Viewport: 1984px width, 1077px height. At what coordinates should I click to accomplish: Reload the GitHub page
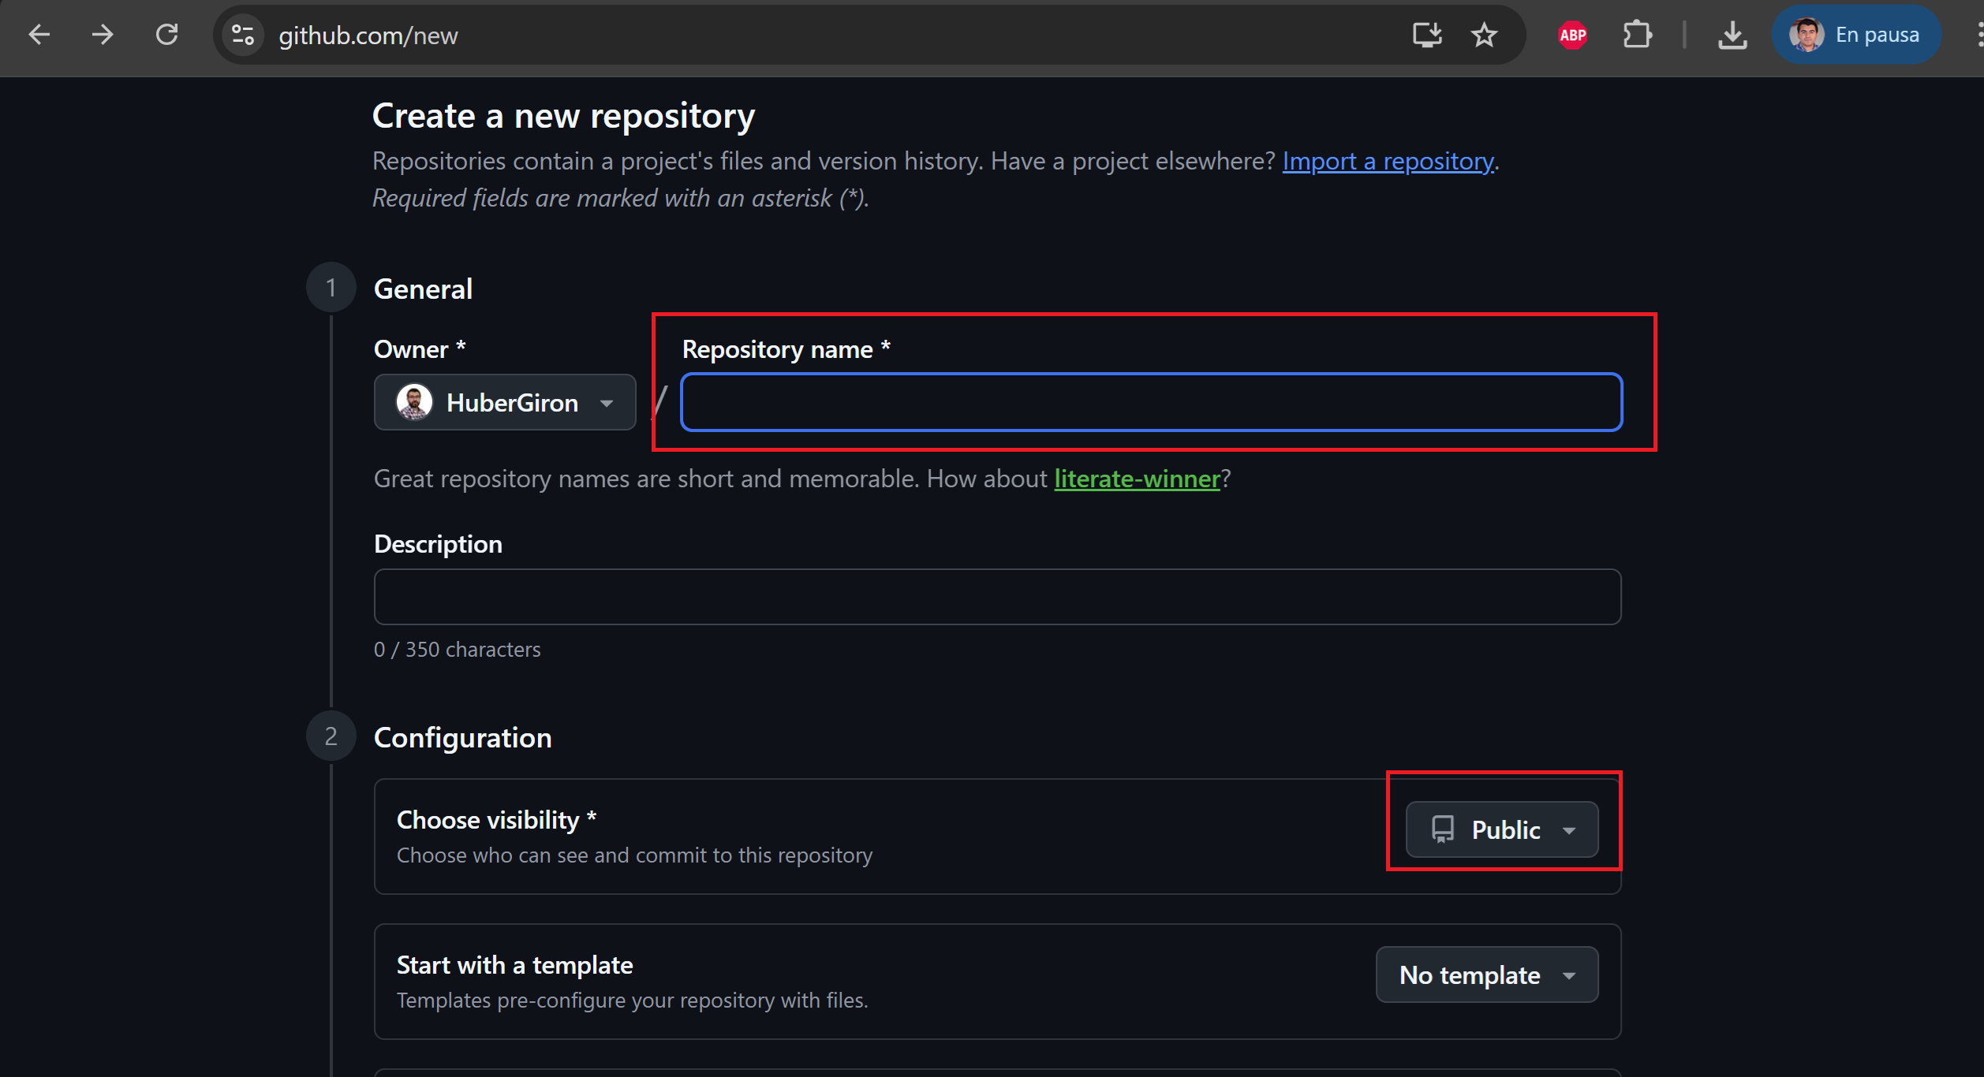(166, 35)
